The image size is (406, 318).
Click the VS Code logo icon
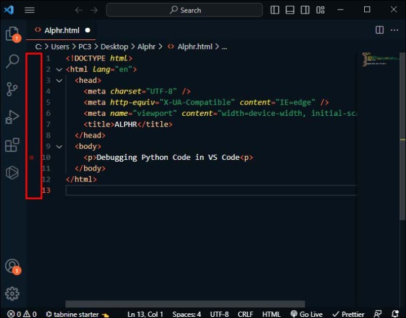[9, 10]
